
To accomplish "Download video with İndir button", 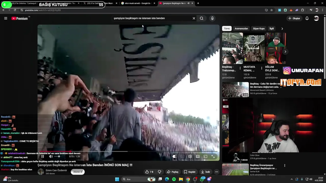I will point(205,172).
